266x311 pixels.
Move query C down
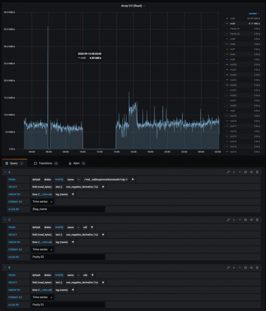[234, 220]
